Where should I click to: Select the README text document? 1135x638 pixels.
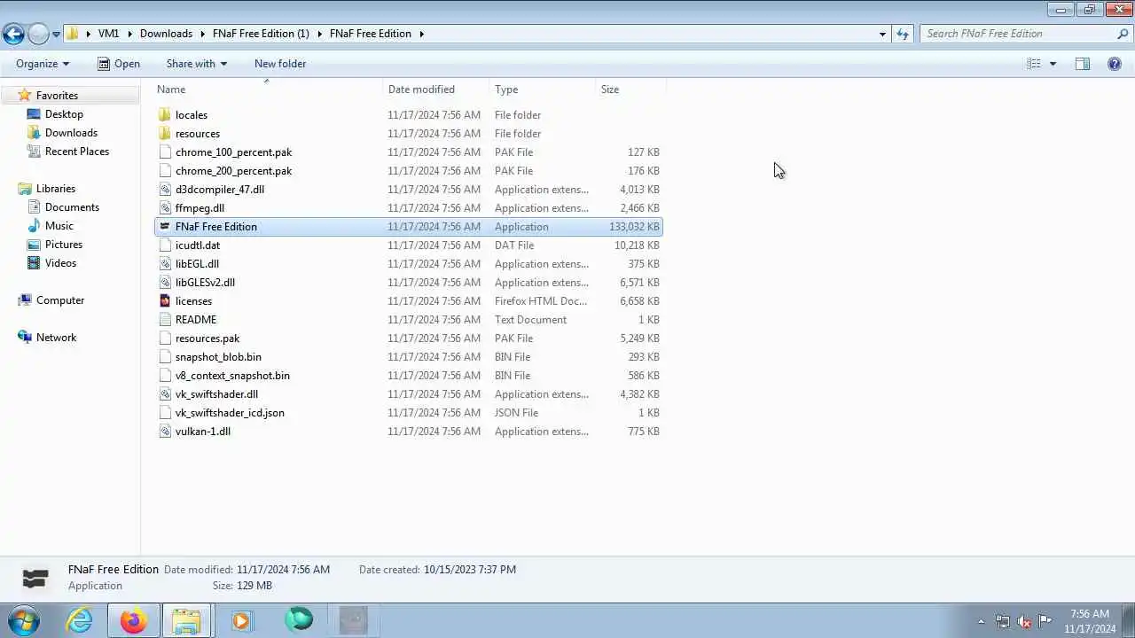pyautogui.click(x=196, y=320)
